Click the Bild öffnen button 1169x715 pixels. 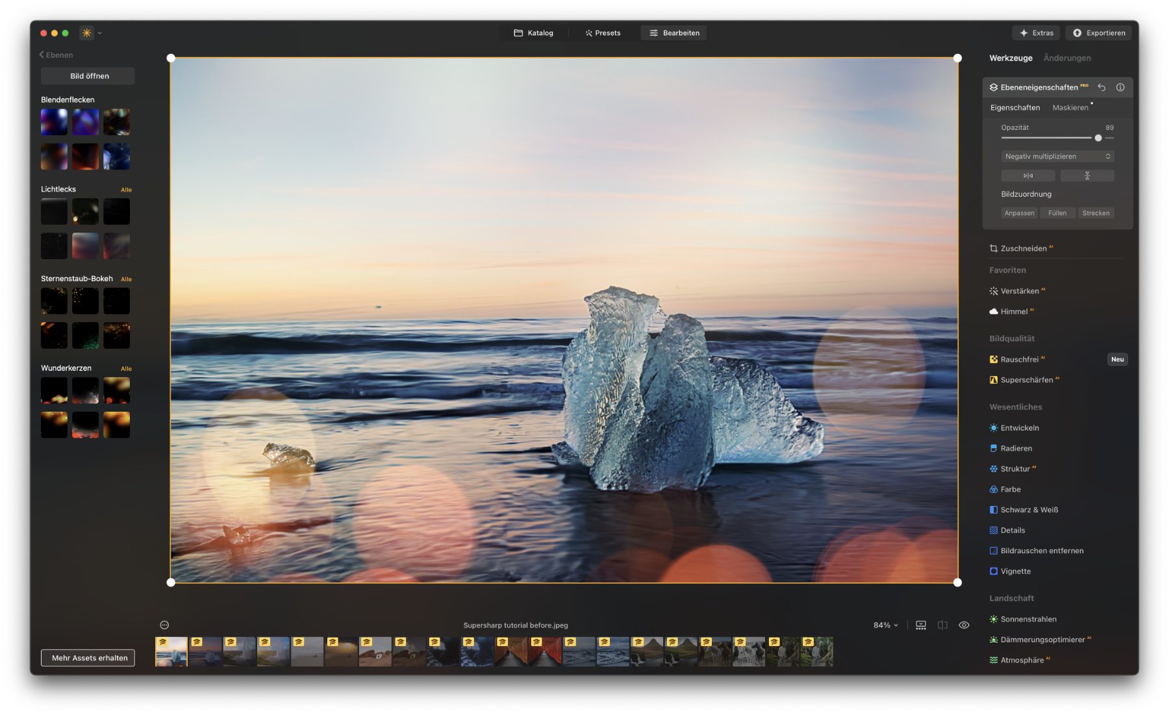(x=88, y=76)
